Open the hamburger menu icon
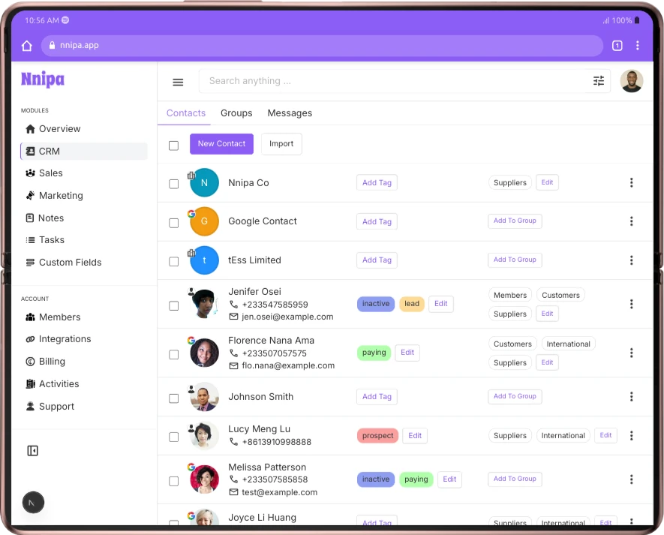This screenshot has width=664, height=535. [x=178, y=82]
